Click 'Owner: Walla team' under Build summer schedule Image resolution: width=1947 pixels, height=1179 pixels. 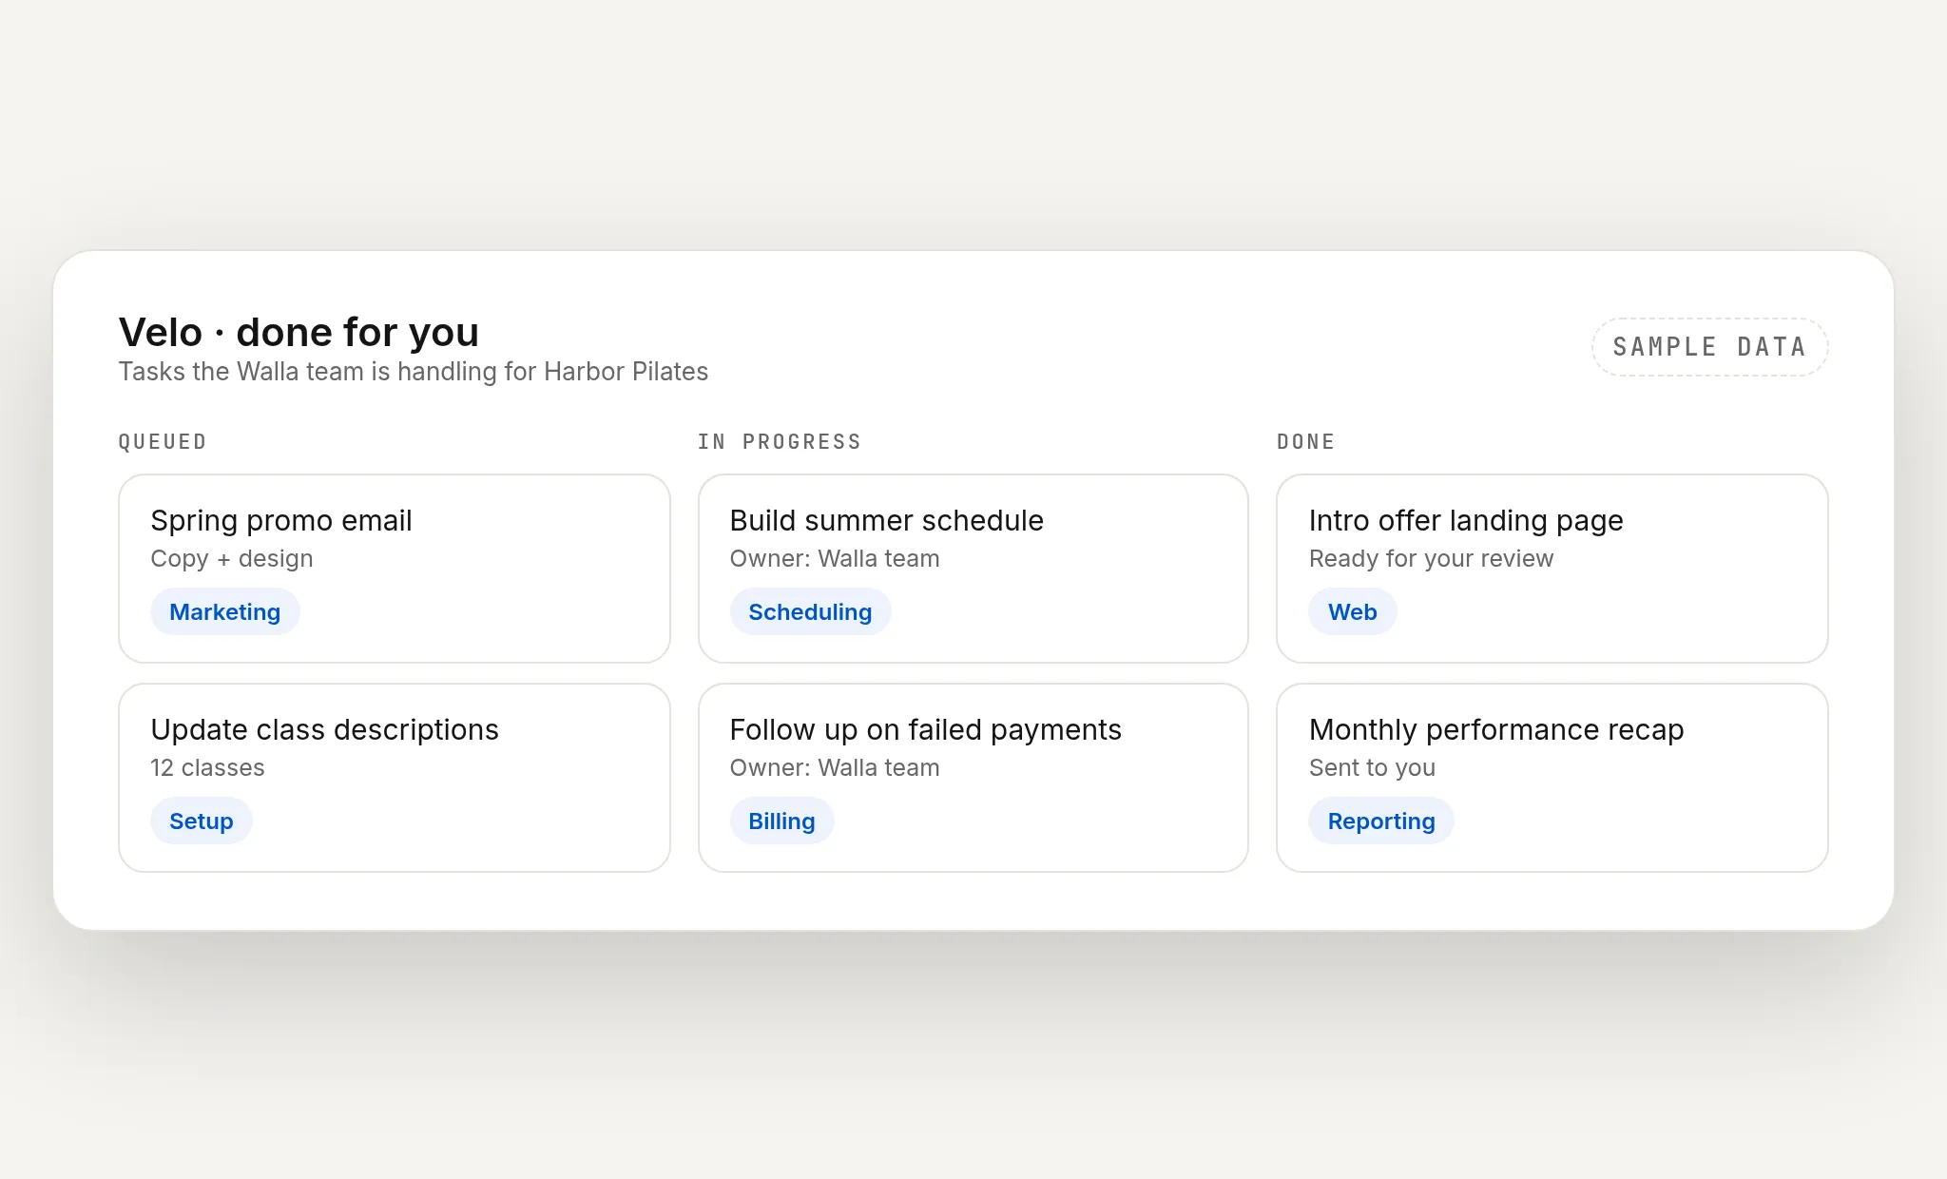pos(835,559)
